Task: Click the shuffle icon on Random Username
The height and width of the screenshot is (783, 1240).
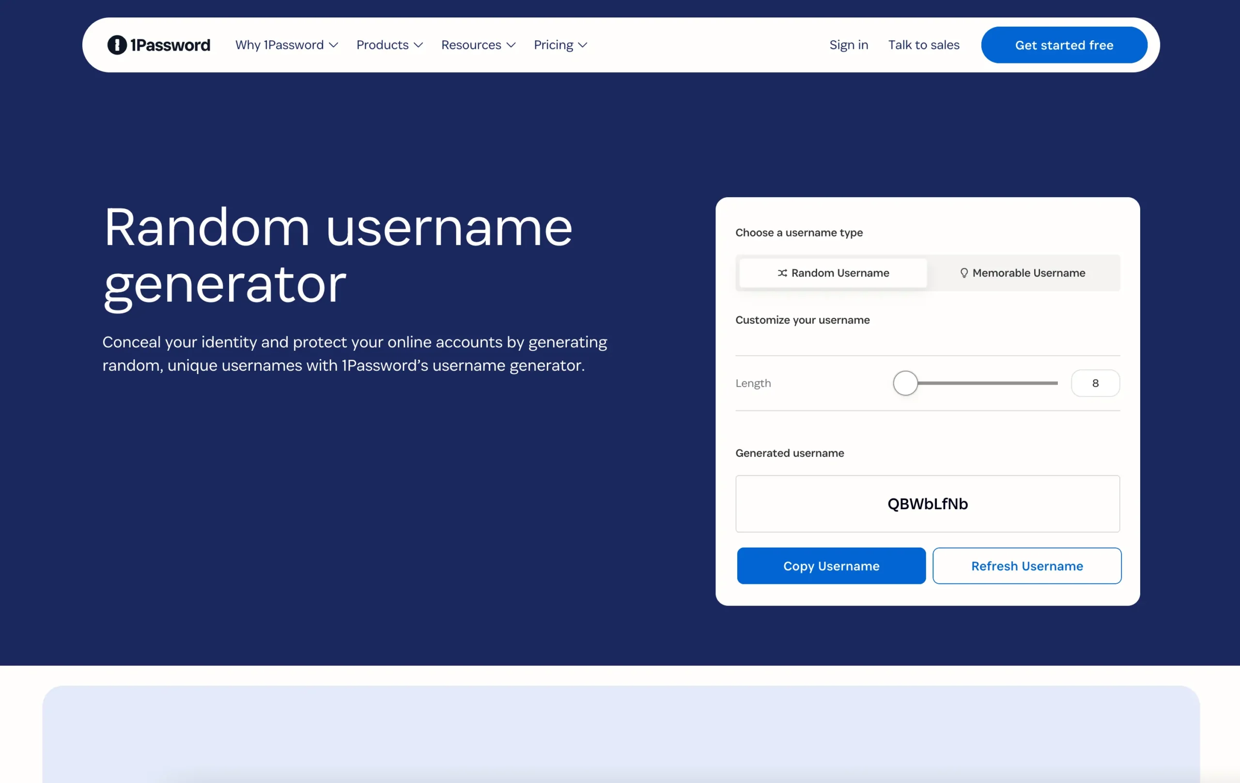Action: tap(782, 273)
